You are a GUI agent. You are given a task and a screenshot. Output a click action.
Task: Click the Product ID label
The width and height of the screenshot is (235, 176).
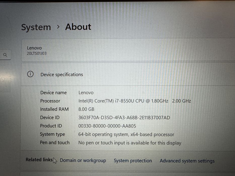tap(51, 126)
